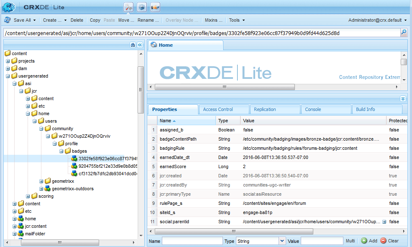Click the Add property button
Screen dimensions: 412x247
tap(369, 241)
